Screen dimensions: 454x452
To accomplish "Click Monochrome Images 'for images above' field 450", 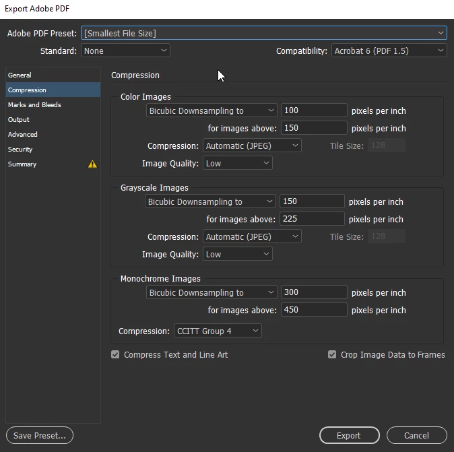I will tap(314, 310).
